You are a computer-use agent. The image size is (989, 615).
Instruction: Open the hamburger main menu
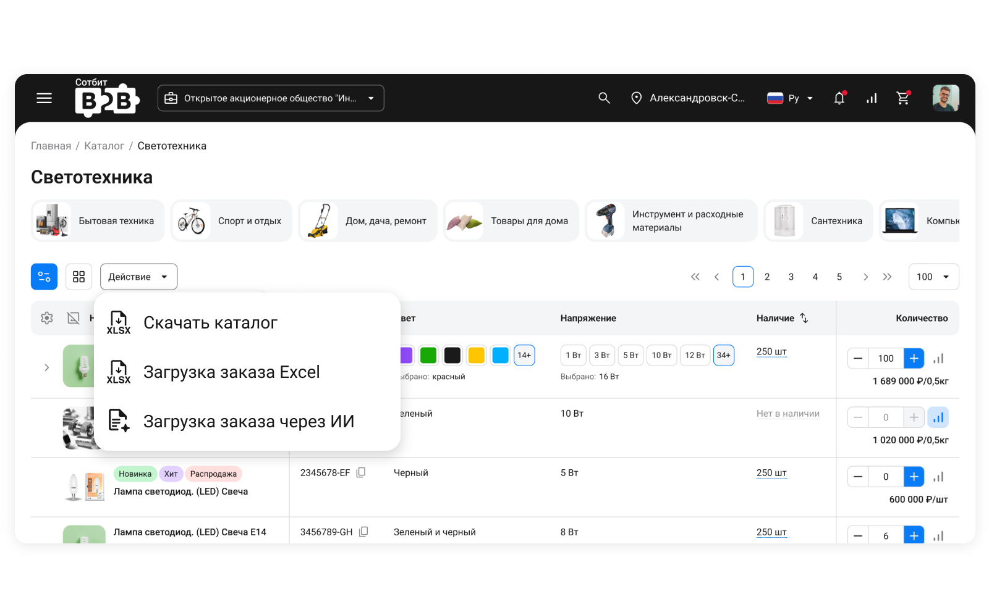[x=44, y=98]
